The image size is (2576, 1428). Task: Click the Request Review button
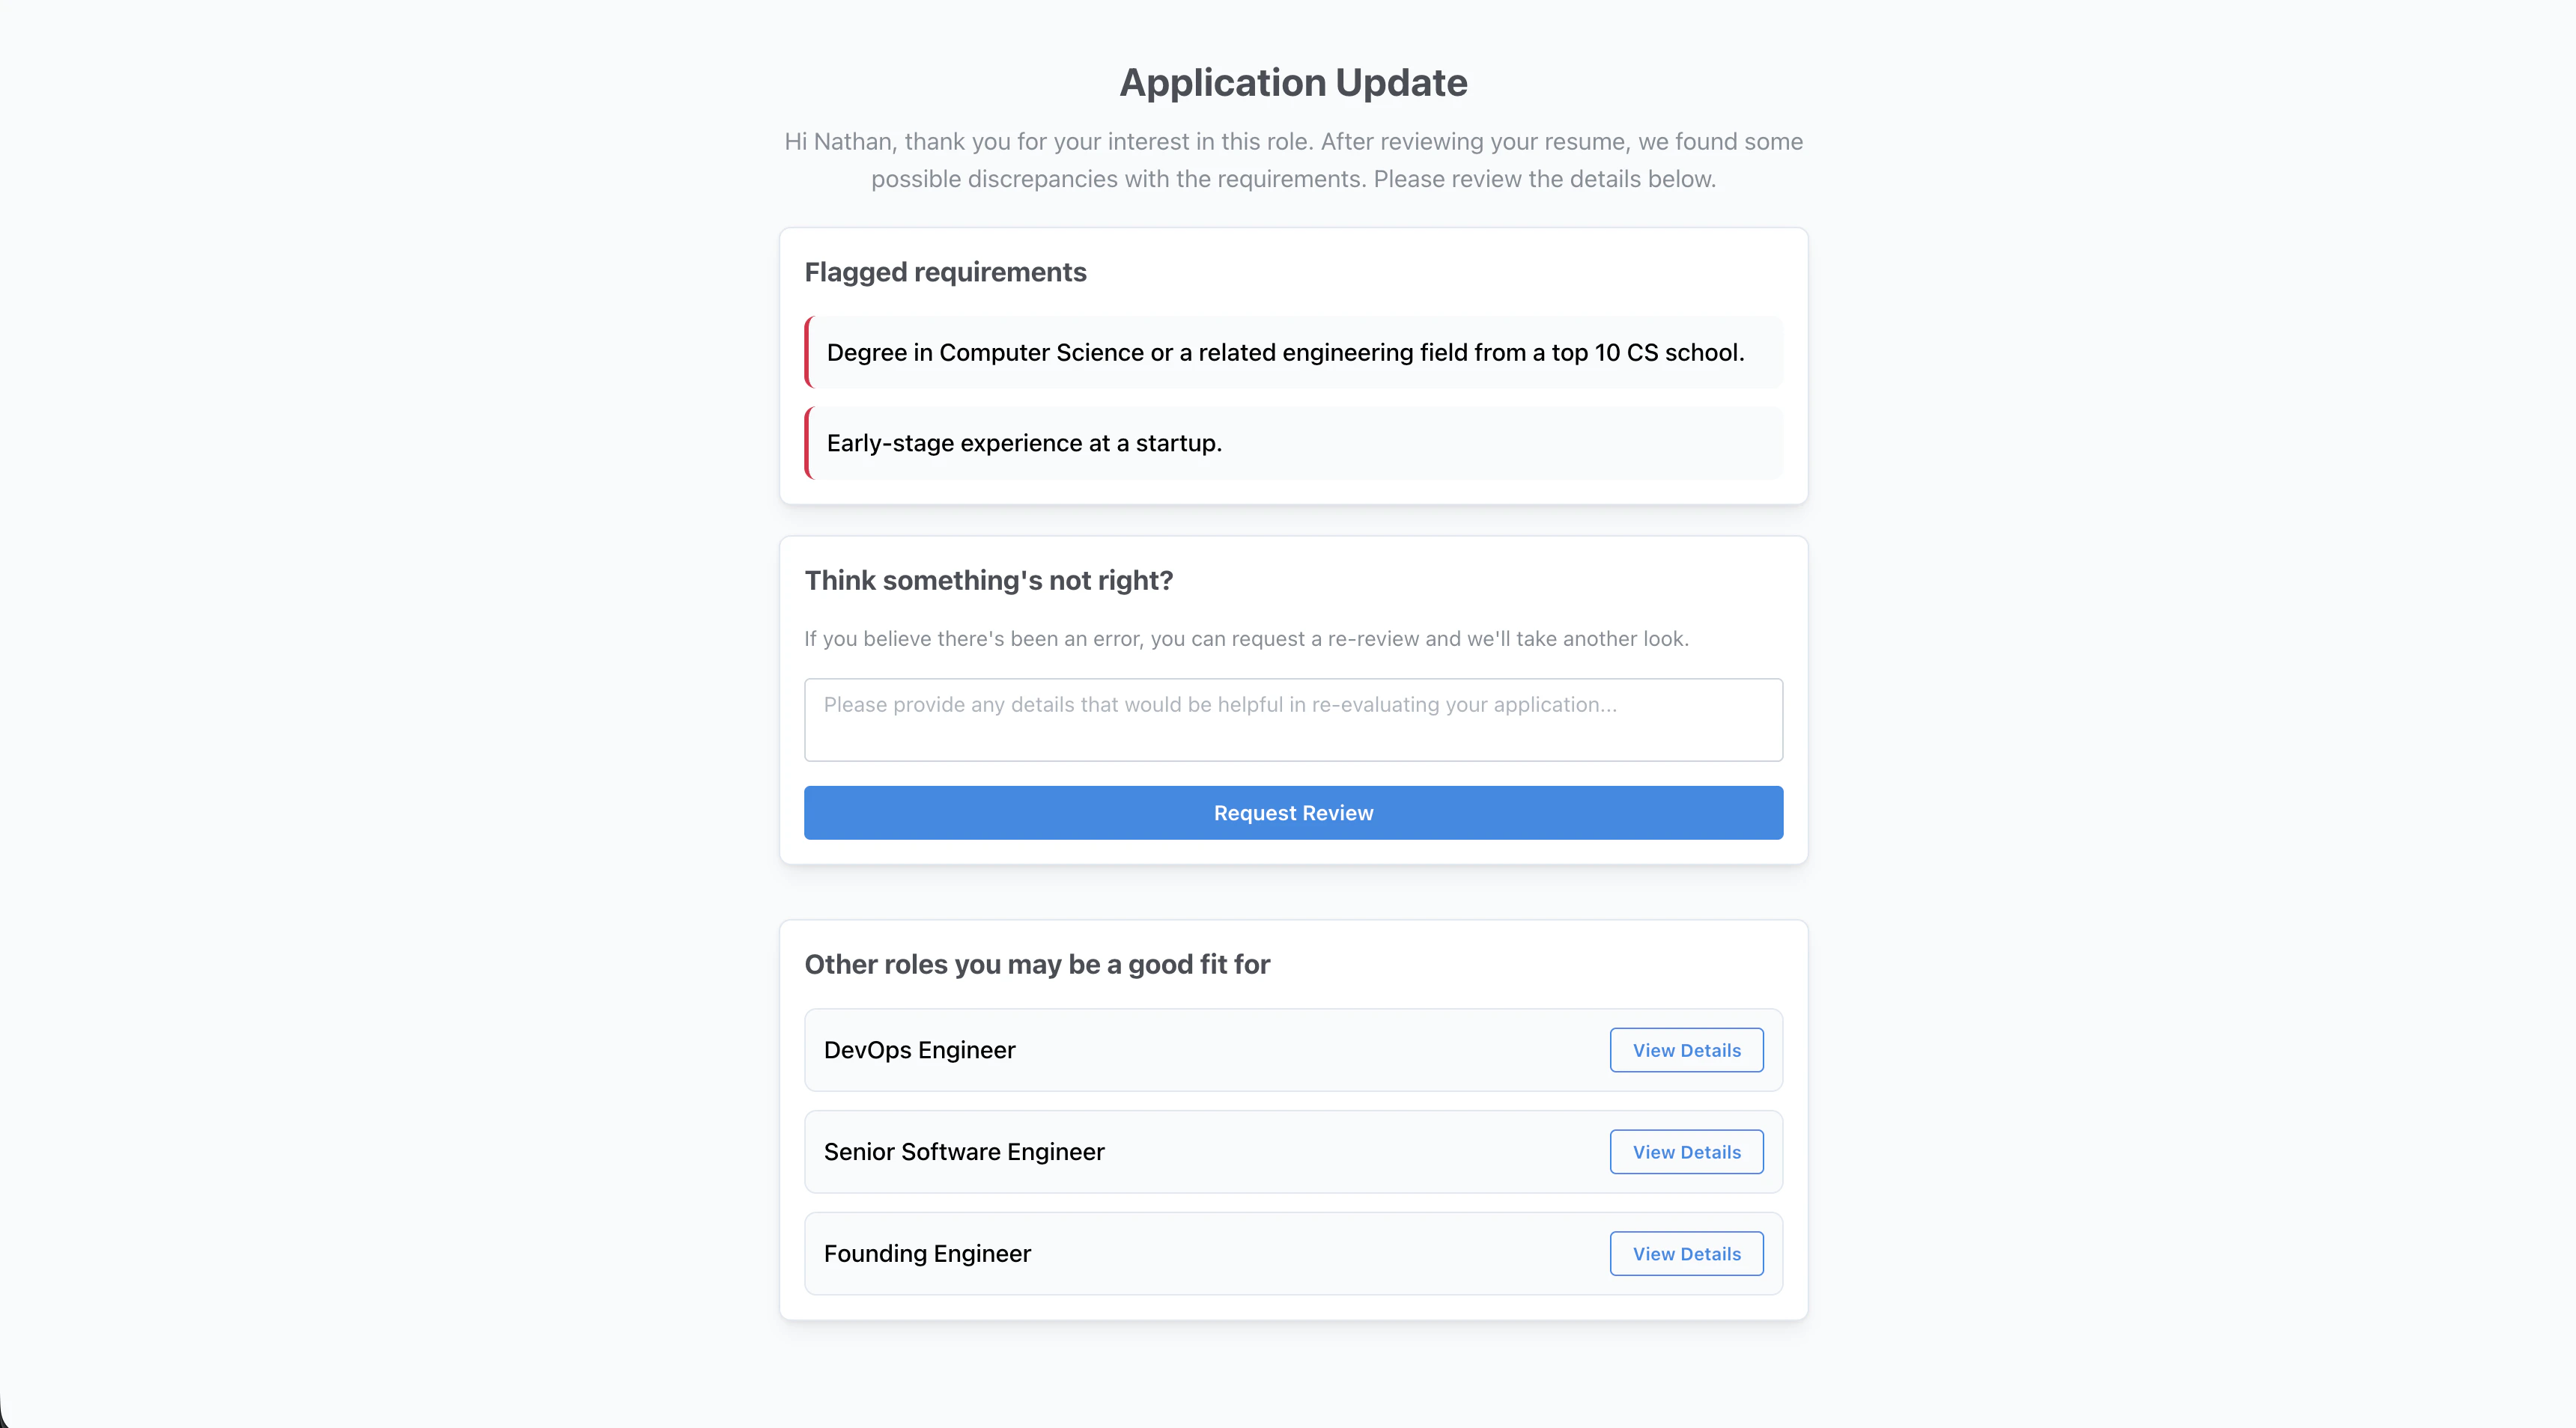point(1292,813)
